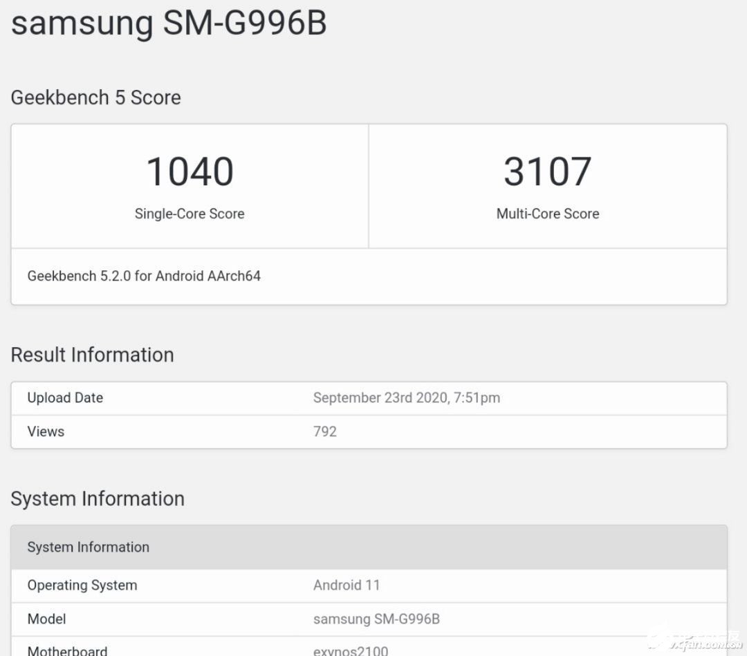Click the Single-Core Score label
This screenshot has height=656, width=747.
[x=190, y=214]
